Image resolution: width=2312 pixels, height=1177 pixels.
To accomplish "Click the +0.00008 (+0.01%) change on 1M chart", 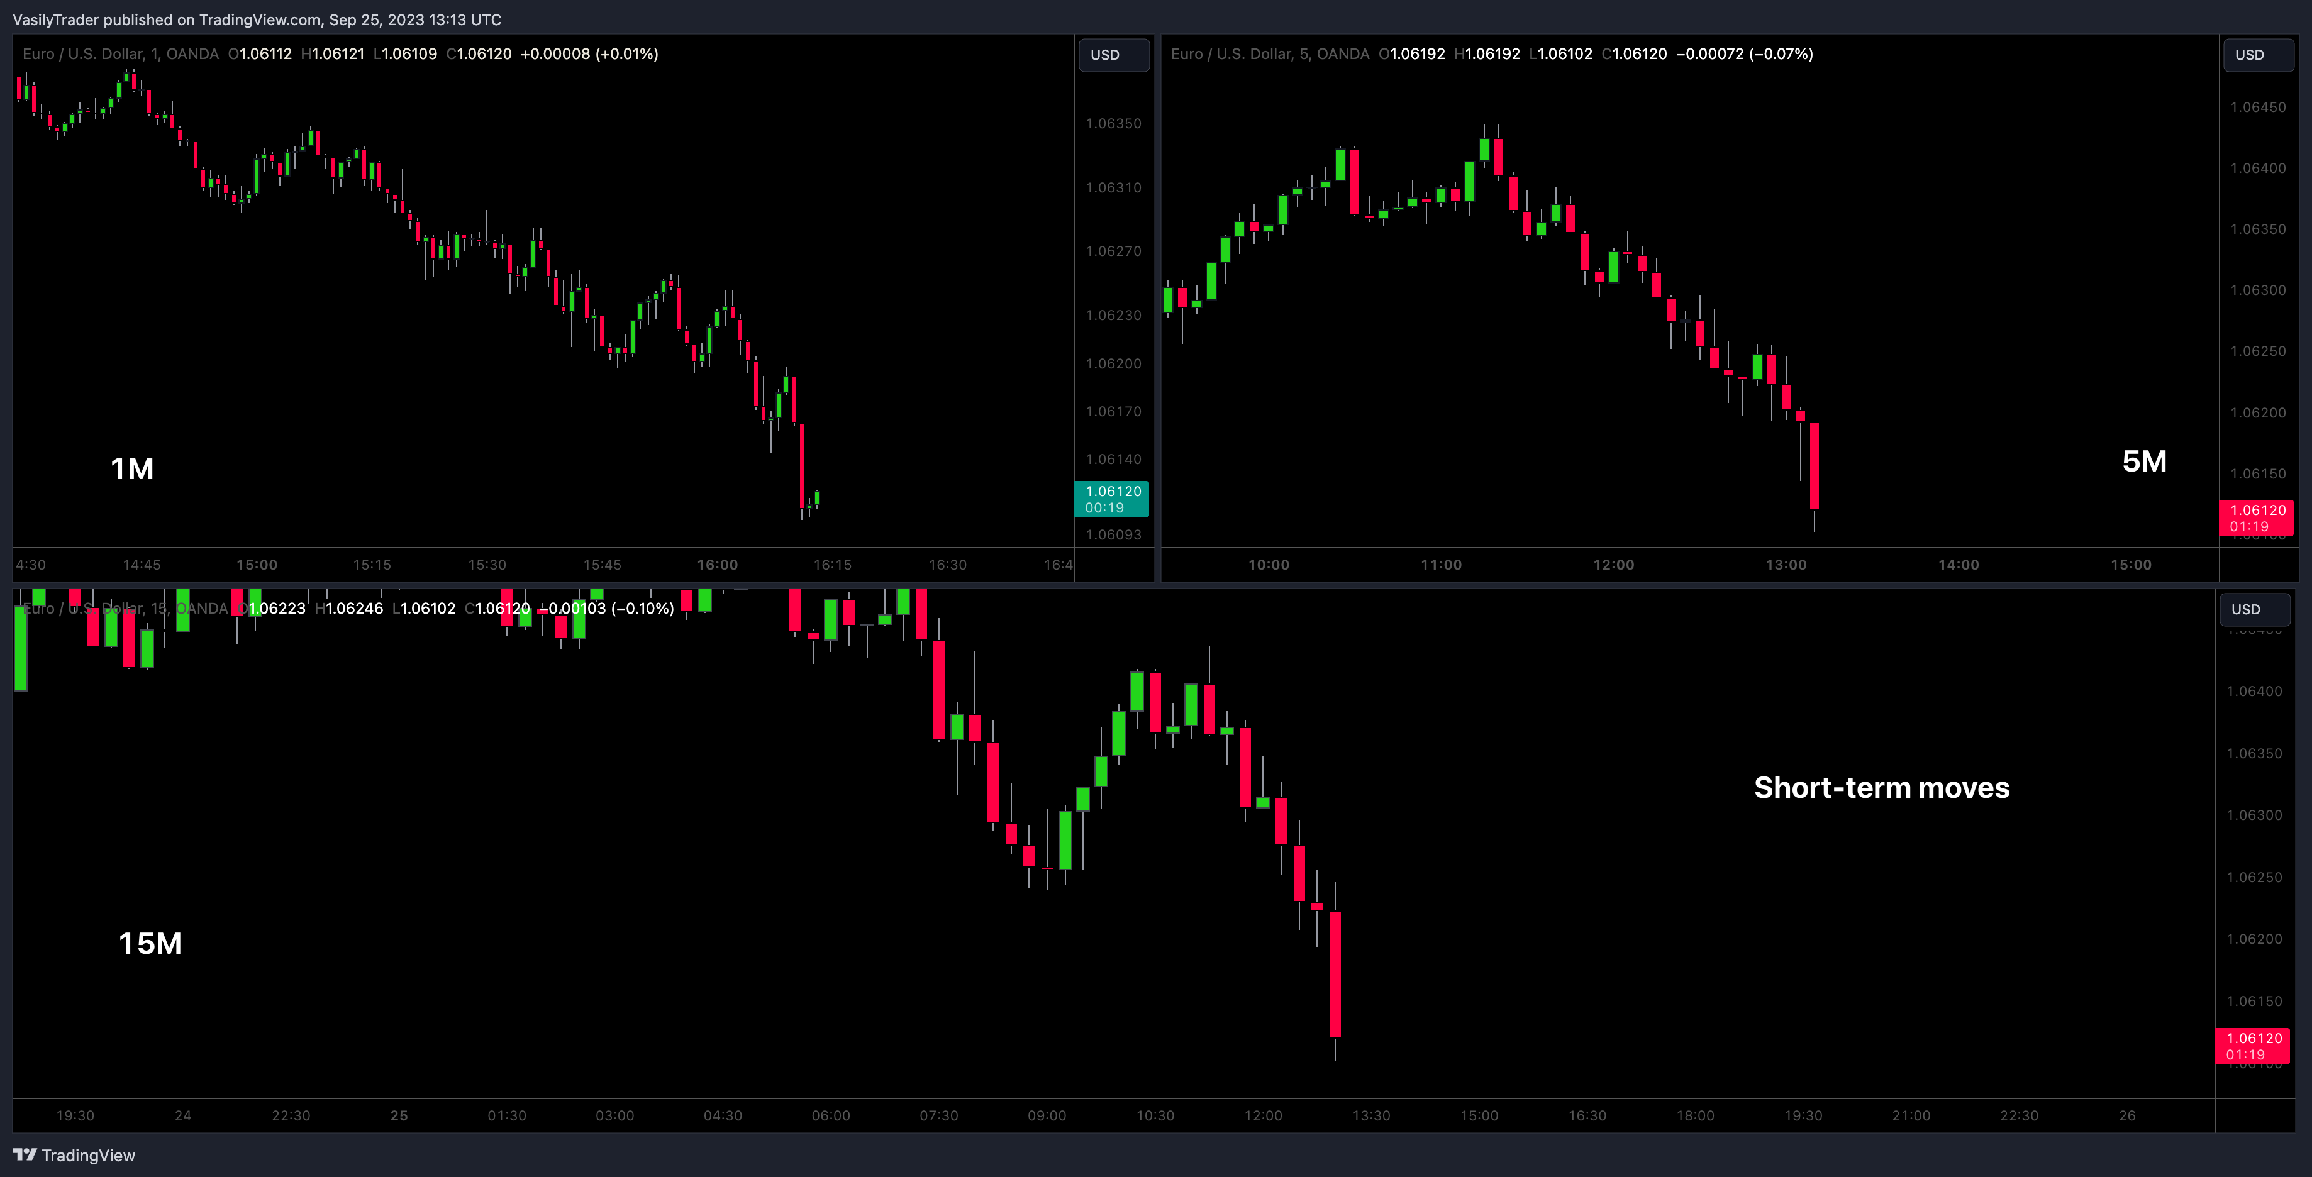I will (x=589, y=54).
